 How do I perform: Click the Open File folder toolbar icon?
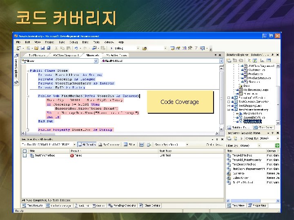point(36,48)
